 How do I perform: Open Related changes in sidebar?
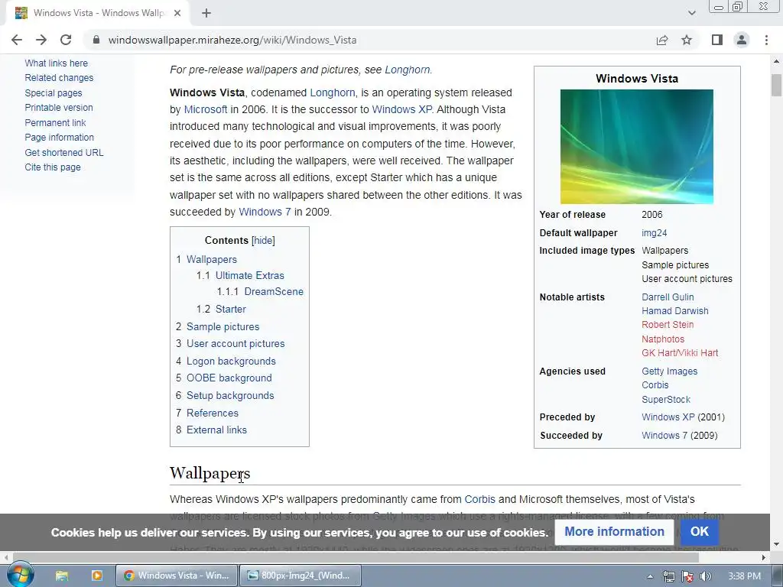pos(59,78)
